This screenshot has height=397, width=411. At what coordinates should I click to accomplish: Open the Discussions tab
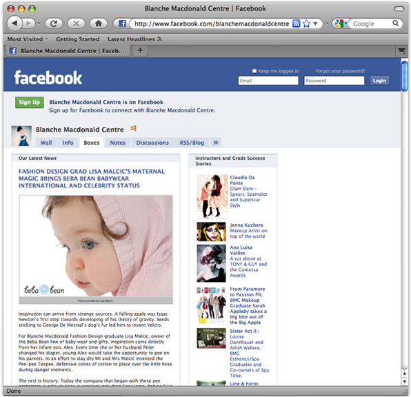click(152, 143)
